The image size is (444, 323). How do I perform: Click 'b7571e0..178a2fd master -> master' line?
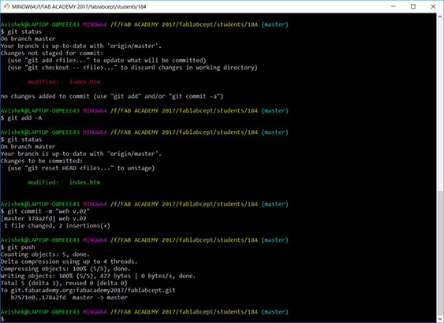point(69,298)
